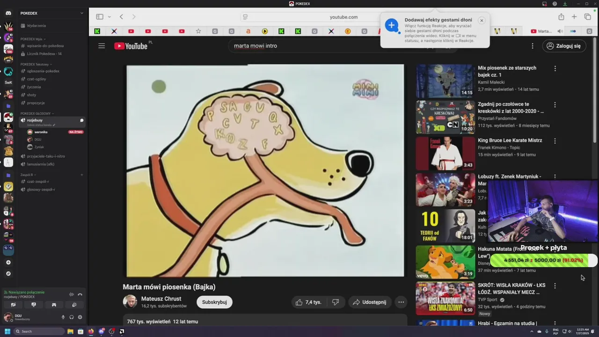Expand the POKEDEX server menu

[82, 13]
